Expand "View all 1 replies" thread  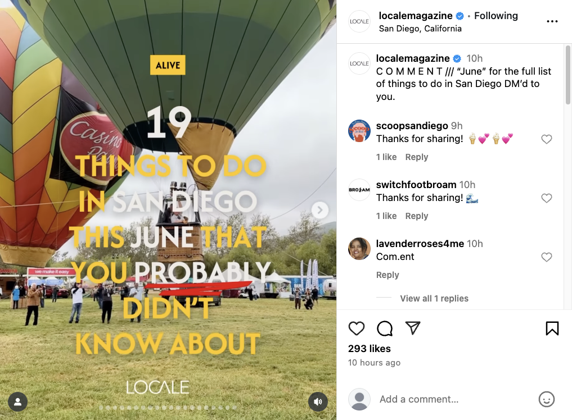pos(434,299)
